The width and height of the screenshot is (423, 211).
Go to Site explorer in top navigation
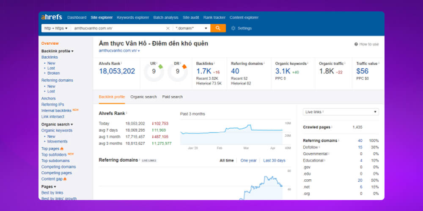[x=102, y=17]
